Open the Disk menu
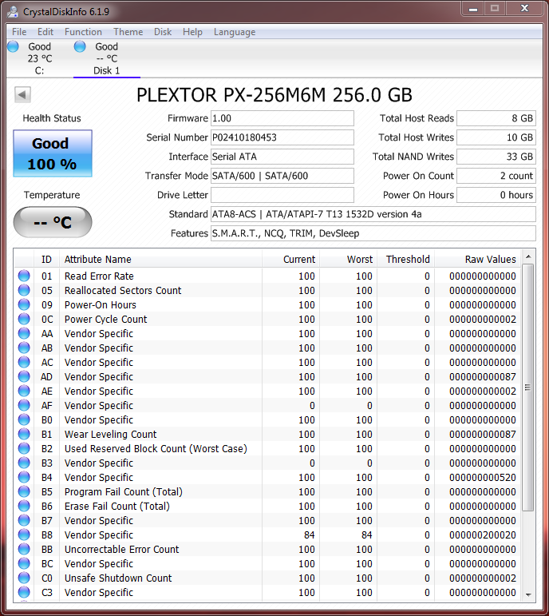The width and height of the screenshot is (549, 616). click(x=163, y=32)
